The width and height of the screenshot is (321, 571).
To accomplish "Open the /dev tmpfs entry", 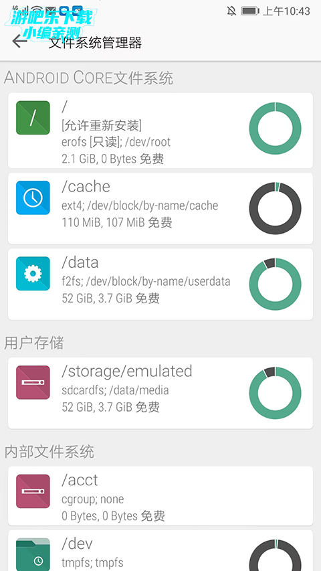I will 160,551.
